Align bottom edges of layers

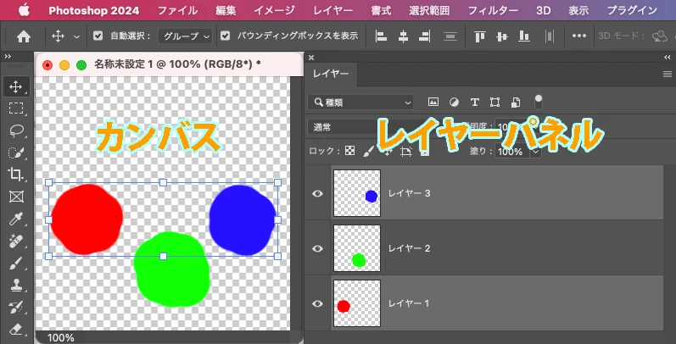(524, 36)
